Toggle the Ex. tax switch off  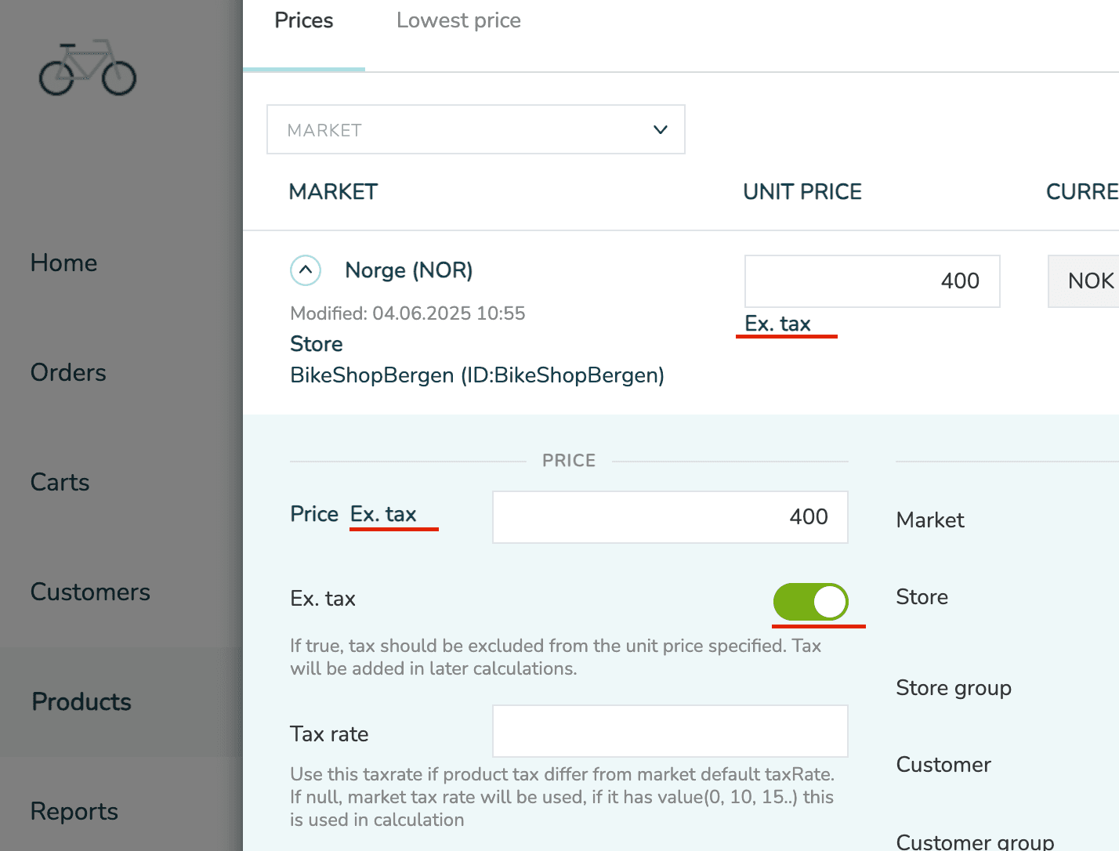[810, 602]
